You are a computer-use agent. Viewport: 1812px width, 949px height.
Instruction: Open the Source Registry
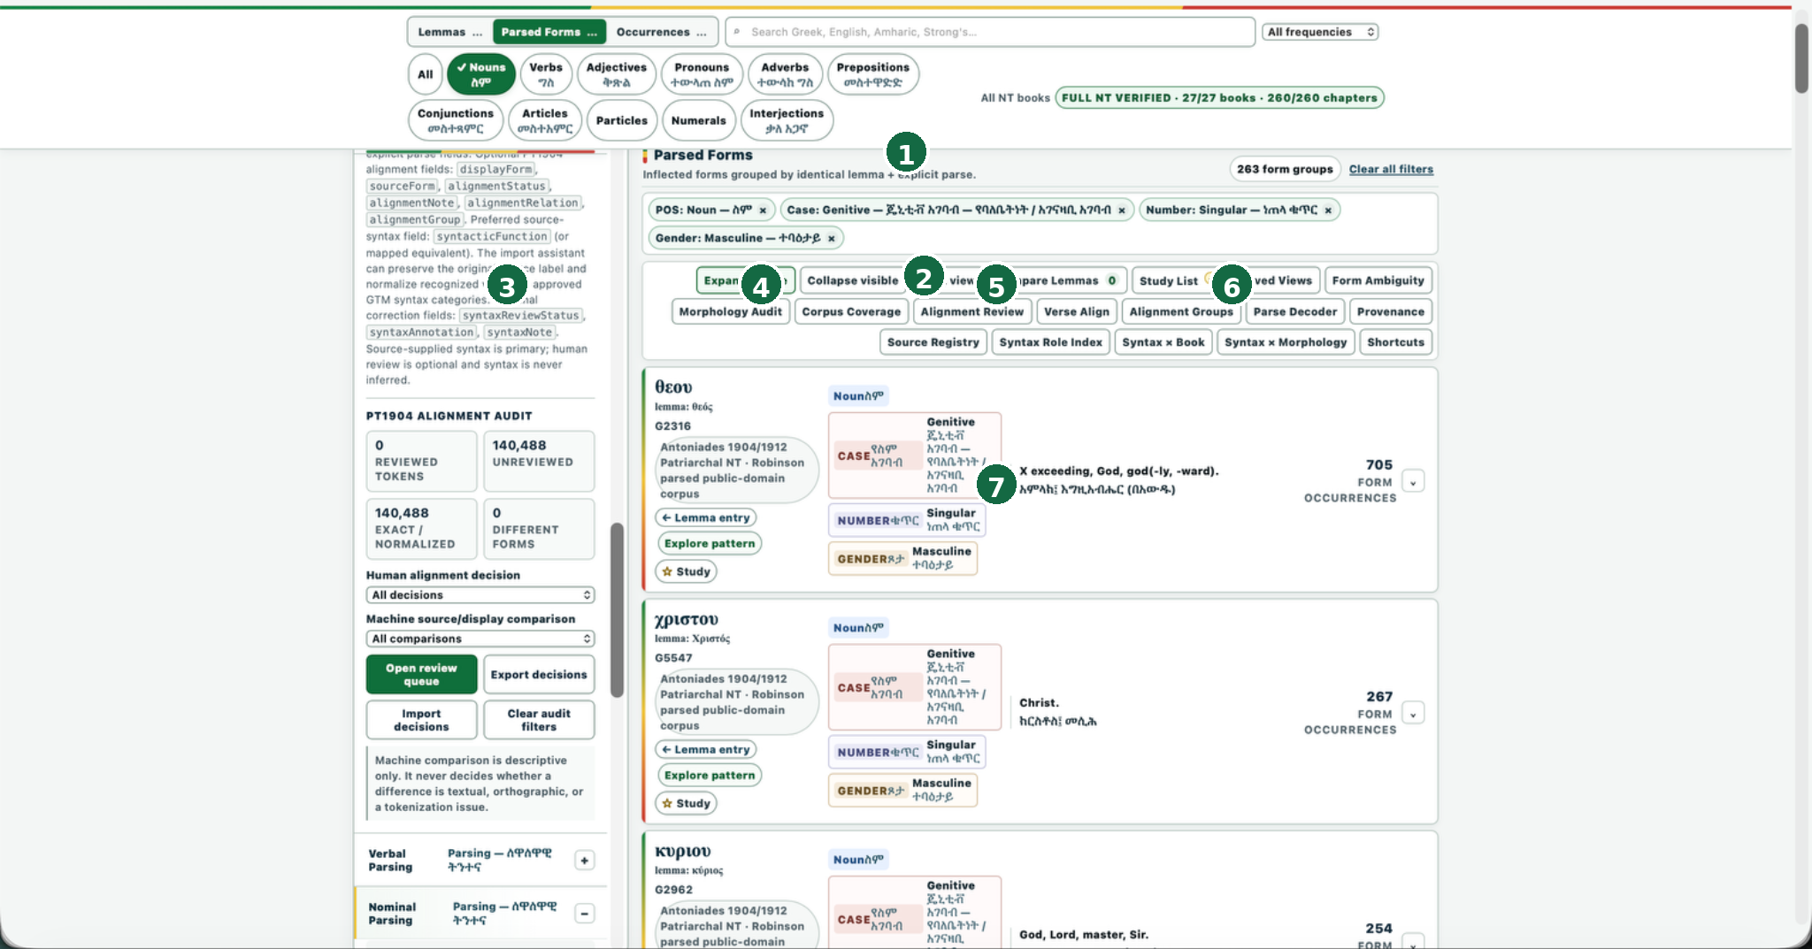pyautogui.click(x=933, y=342)
